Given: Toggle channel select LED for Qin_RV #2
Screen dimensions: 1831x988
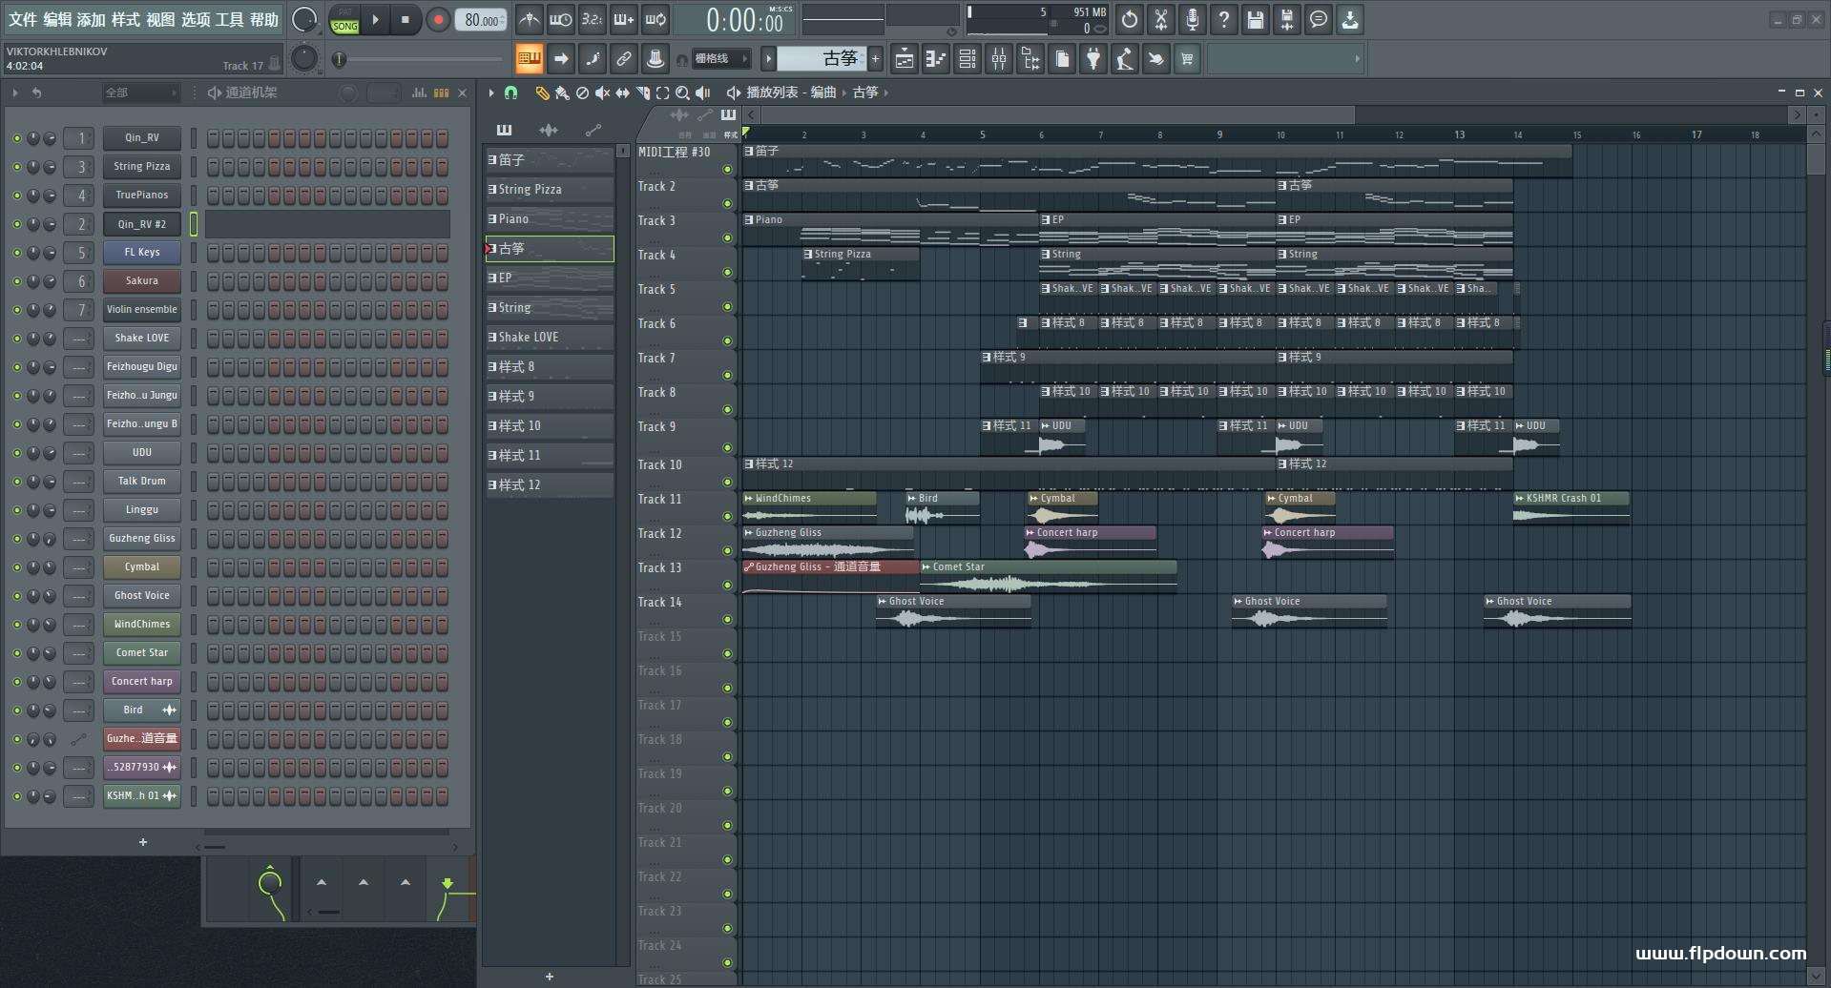Looking at the screenshot, I should [x=194, y=224].
